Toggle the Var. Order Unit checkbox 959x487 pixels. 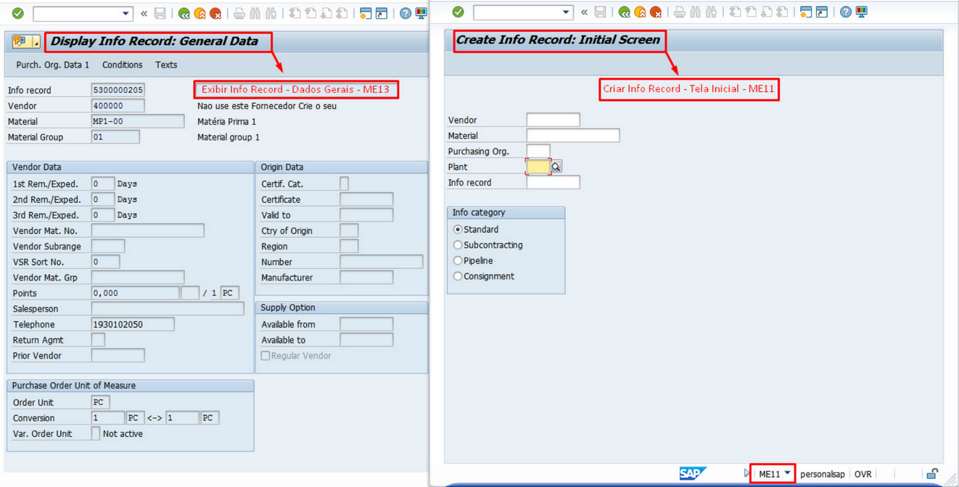pos(96,433)
